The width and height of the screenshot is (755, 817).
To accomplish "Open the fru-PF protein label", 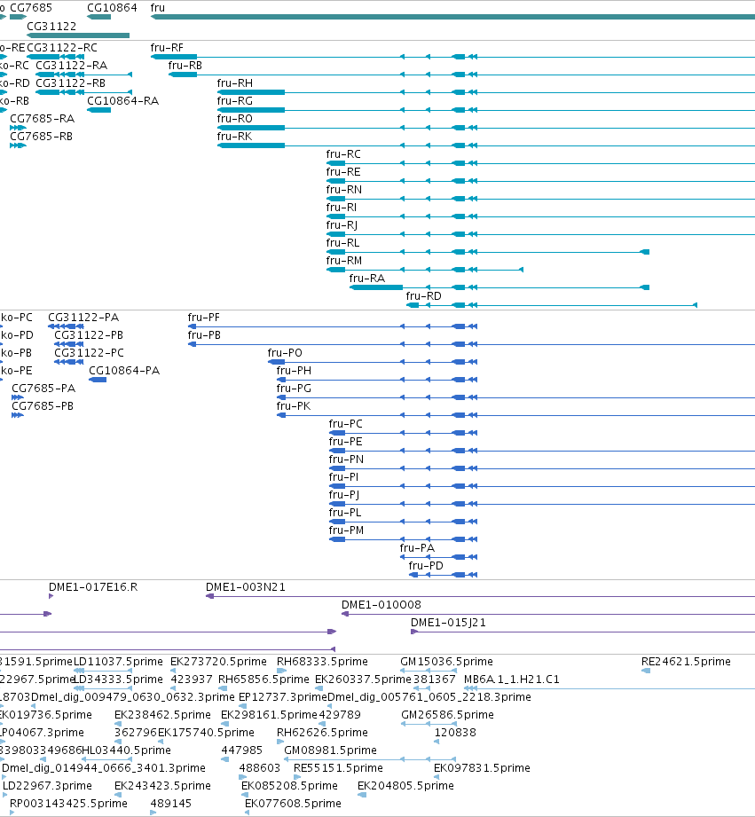I will (x=204, y=318).
